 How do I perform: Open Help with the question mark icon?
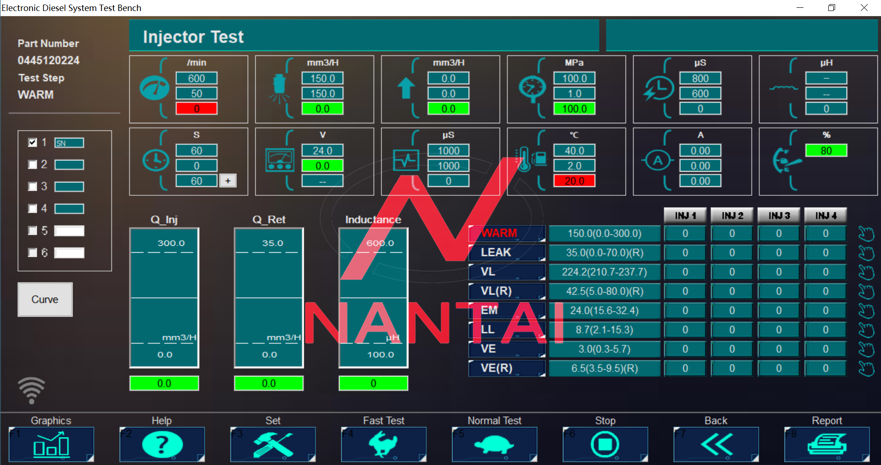[162, 444]
